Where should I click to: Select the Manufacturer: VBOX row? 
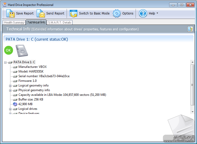pyautogui.click(x=33, y=67)
